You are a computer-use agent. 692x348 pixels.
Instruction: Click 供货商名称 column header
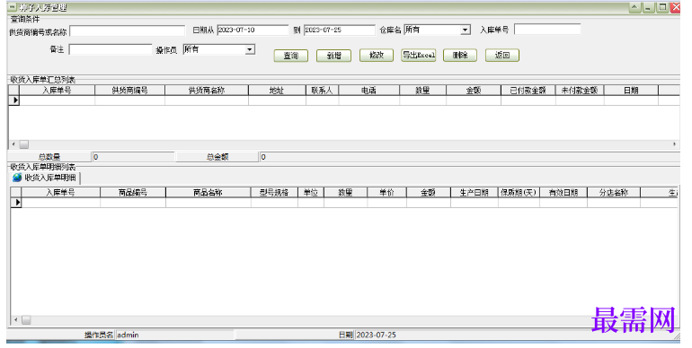[207, 91]
